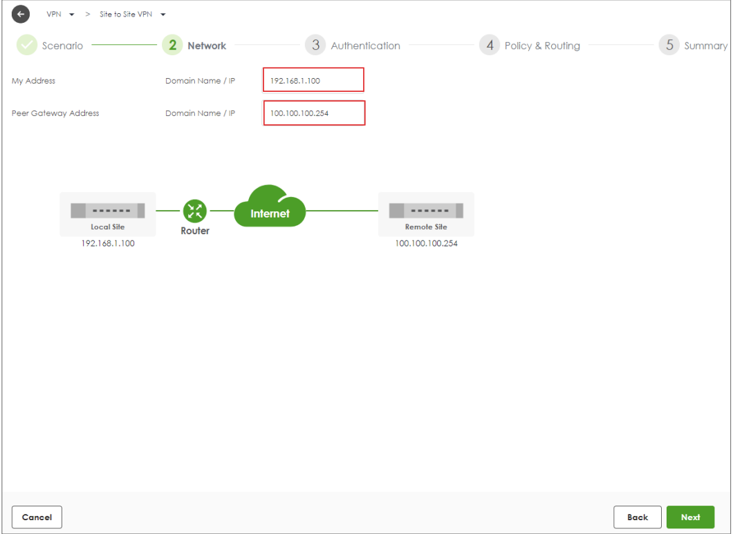This screenshot has height=534, width=733.
Task: Click the Next button
Action: (x=690, y=517)
